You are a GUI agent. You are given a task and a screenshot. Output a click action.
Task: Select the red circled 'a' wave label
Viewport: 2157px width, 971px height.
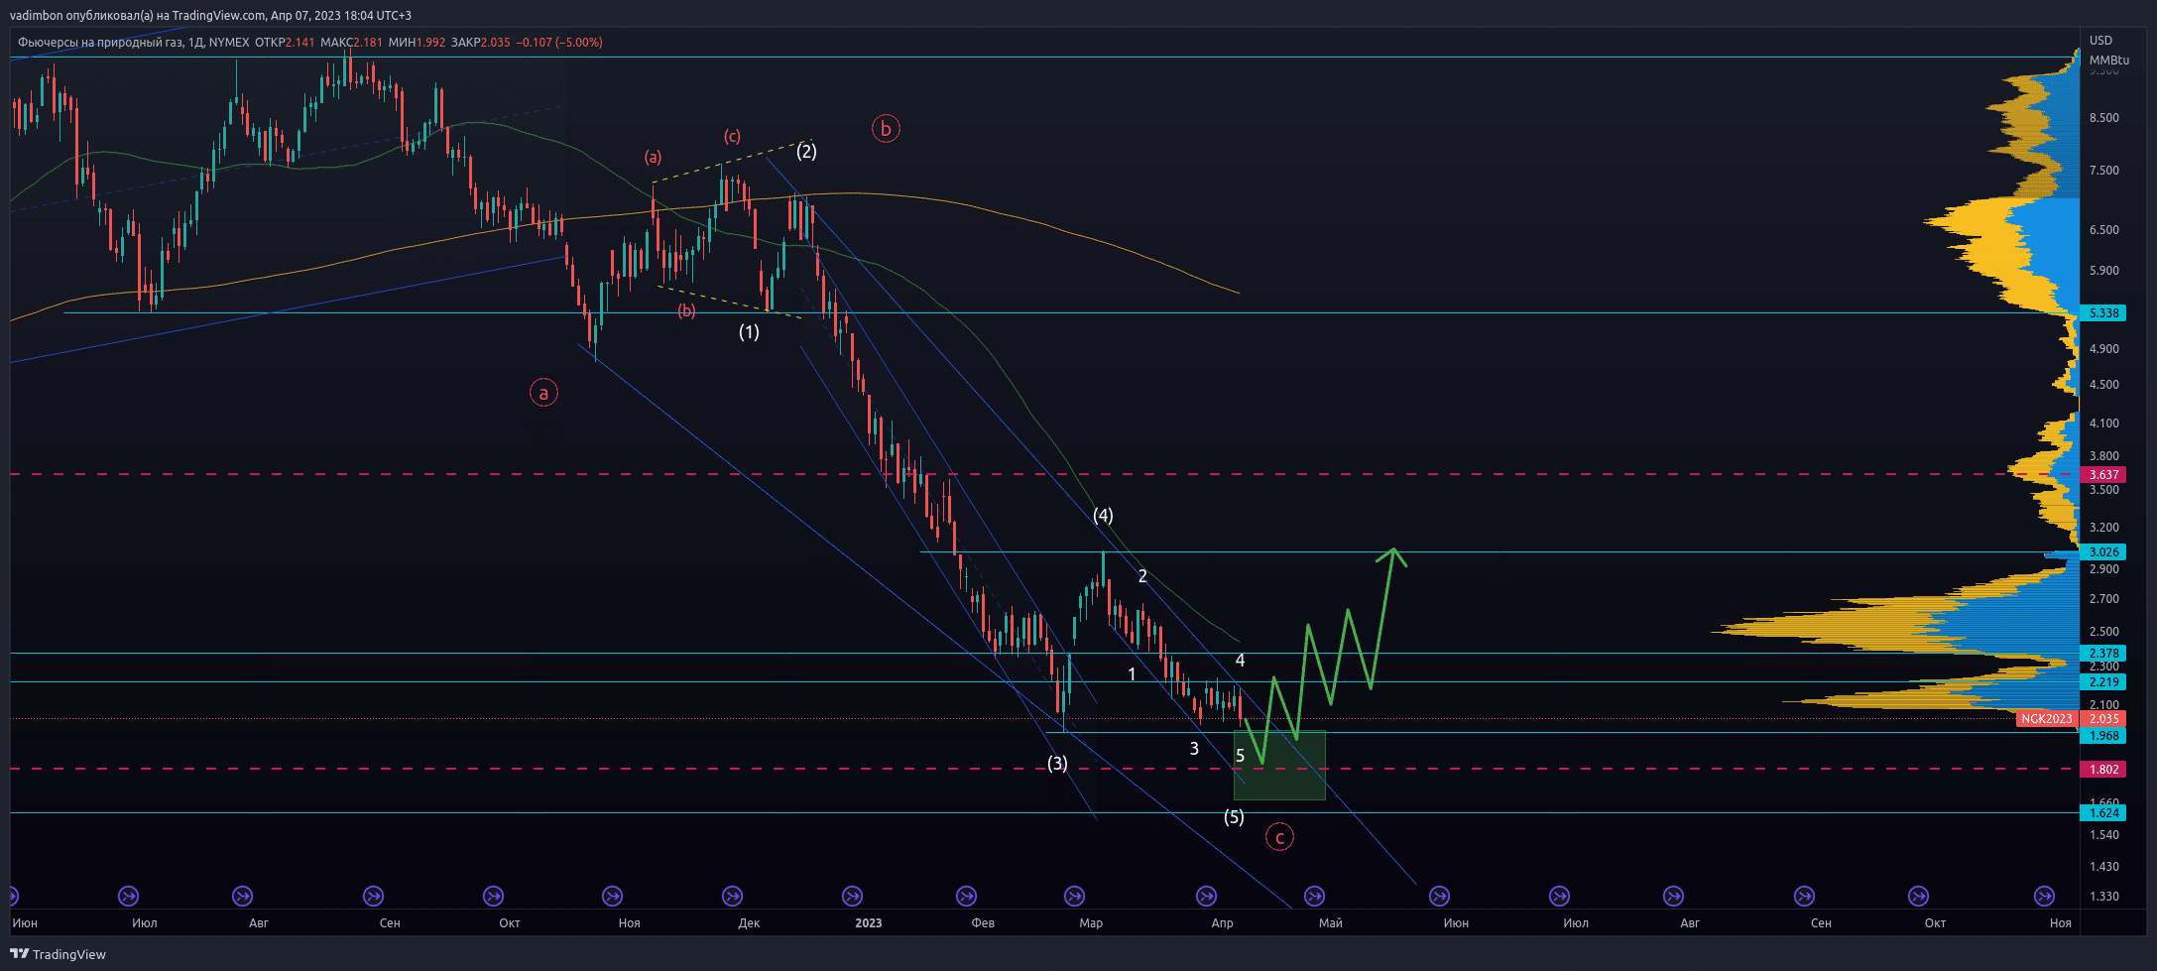pos(543,394)
